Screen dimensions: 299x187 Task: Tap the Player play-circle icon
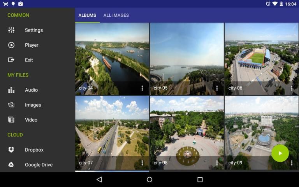tap(11, 45)
